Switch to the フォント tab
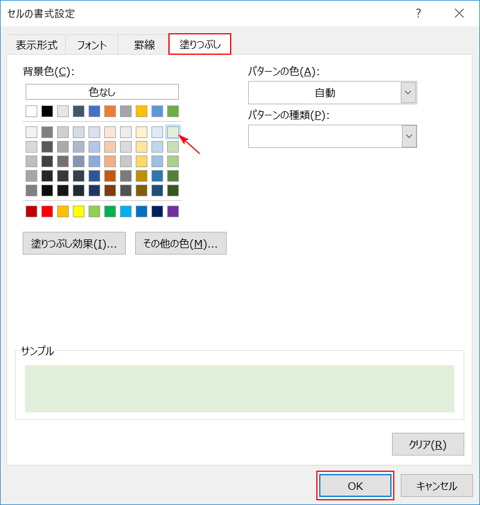This screenshot has height=505, width=480. 91,44
